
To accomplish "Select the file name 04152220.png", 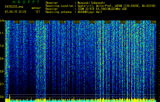I will [14, 7].
